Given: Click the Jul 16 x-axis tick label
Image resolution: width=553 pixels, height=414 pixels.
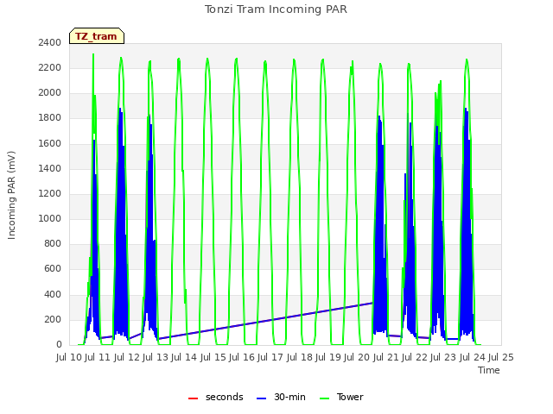Looking at the screenshot, I should pos(242,358).
